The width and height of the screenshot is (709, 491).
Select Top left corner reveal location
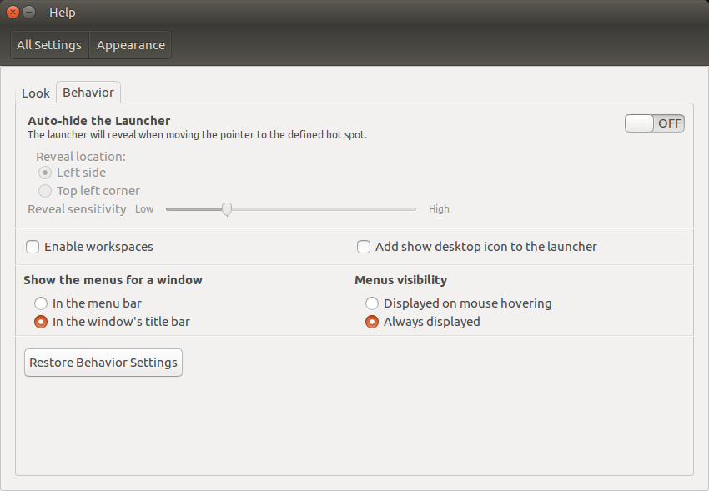pyautogui.click(x=45, y=191)
